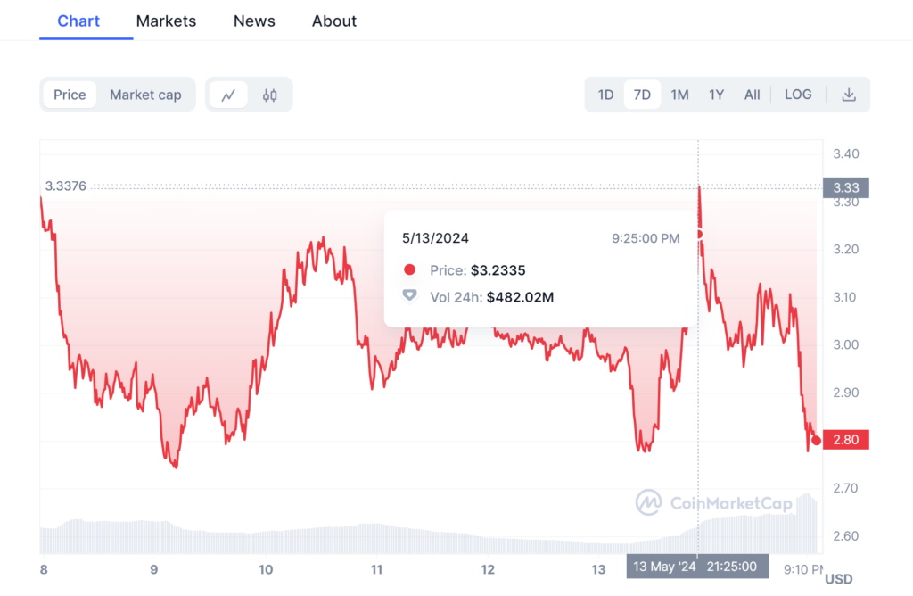Select the Price toggle option
Screen dimensions: 913x596
point(70,95)
